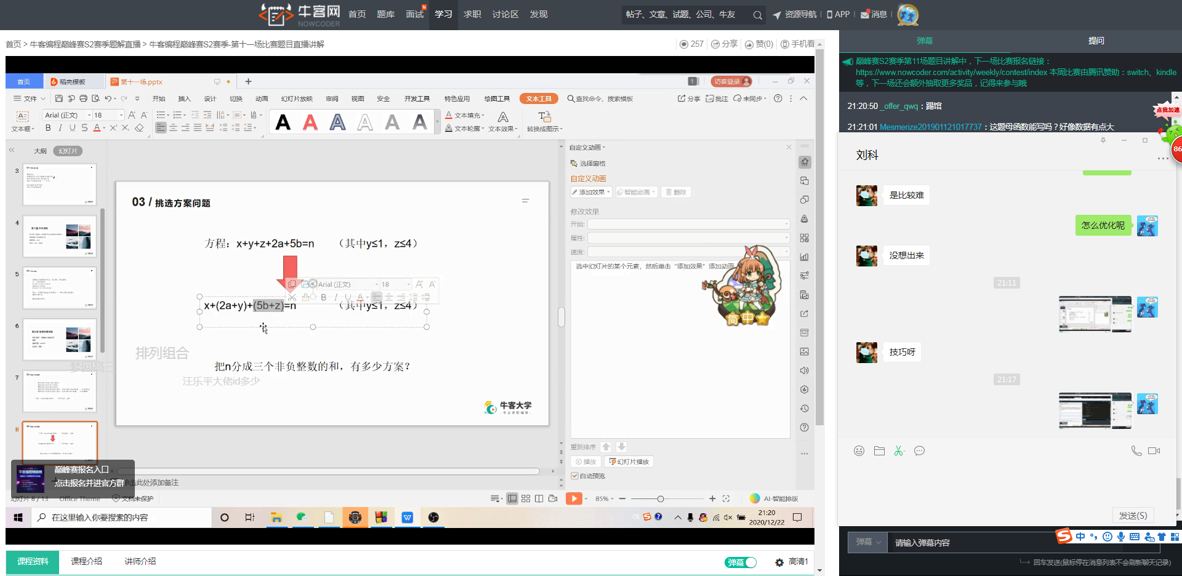This screenshot has height=576, width=1182.
Task: Switch outline pane to 大纲 view
Action: [x=40, y=151]
